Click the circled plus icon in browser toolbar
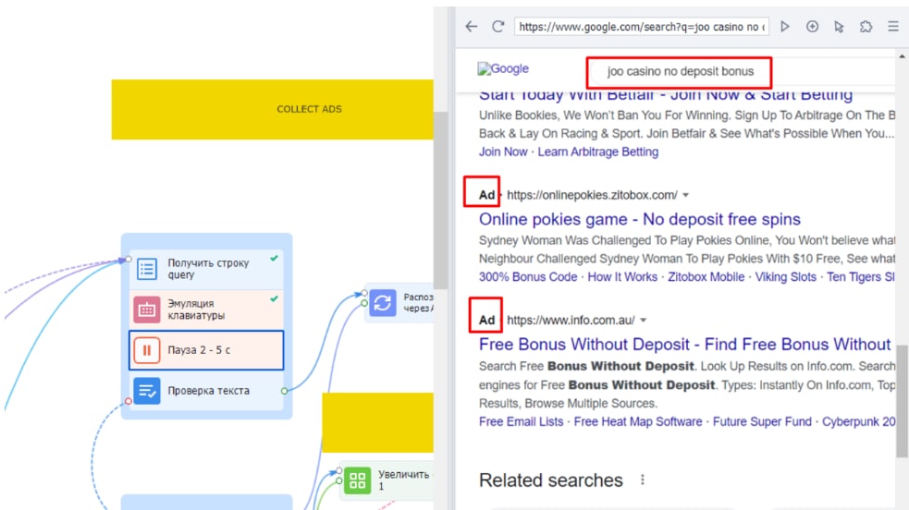 pos(812,27)
